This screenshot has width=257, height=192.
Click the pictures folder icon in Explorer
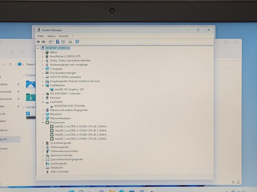[31, 84]
